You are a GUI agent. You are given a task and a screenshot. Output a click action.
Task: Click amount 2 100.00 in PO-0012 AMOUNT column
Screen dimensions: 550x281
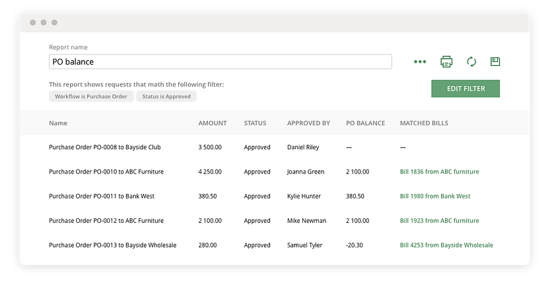point(210,221)
